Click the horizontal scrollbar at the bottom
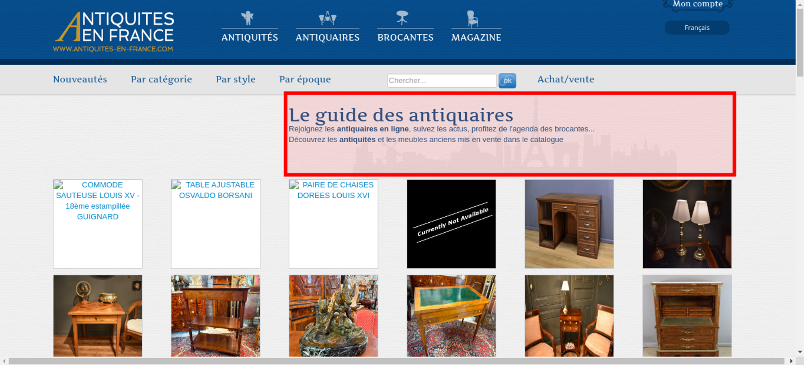 coord(396,361)
